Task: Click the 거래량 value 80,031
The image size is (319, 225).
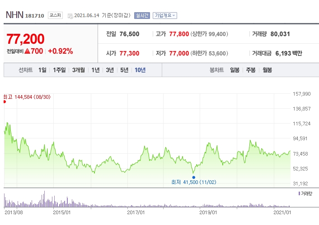Action: (280, 34)
